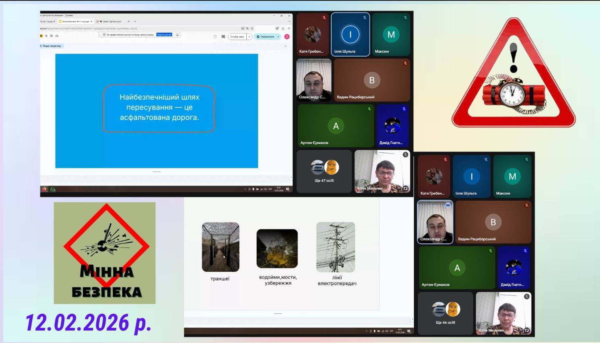Image resolution: width=600 pixels, height=343 pixels.
Task: Click the browser bookmark star in address bar
Action: click(252, 29)
